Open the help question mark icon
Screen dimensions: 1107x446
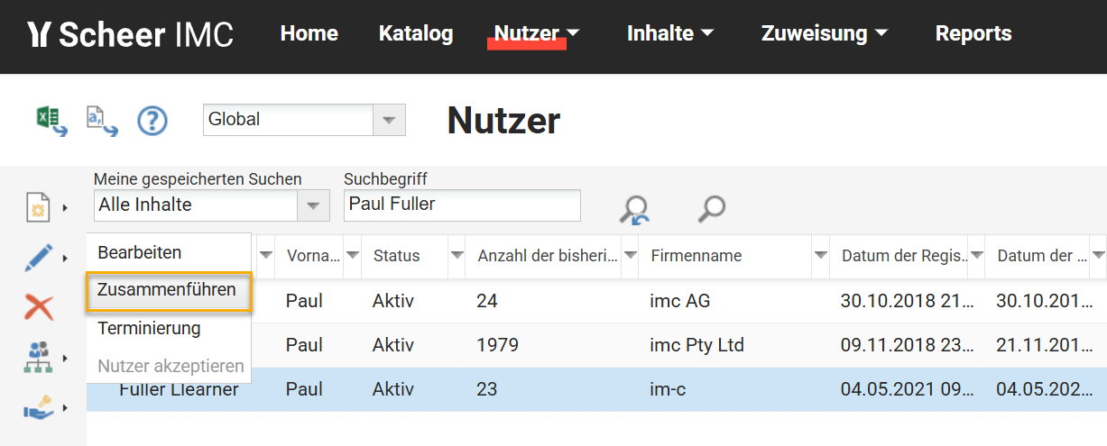152,120
